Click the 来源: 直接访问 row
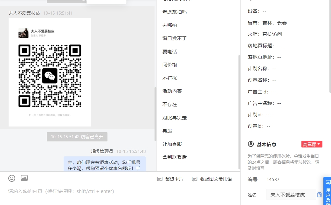The image size is (331, 205). coord(265,34)
